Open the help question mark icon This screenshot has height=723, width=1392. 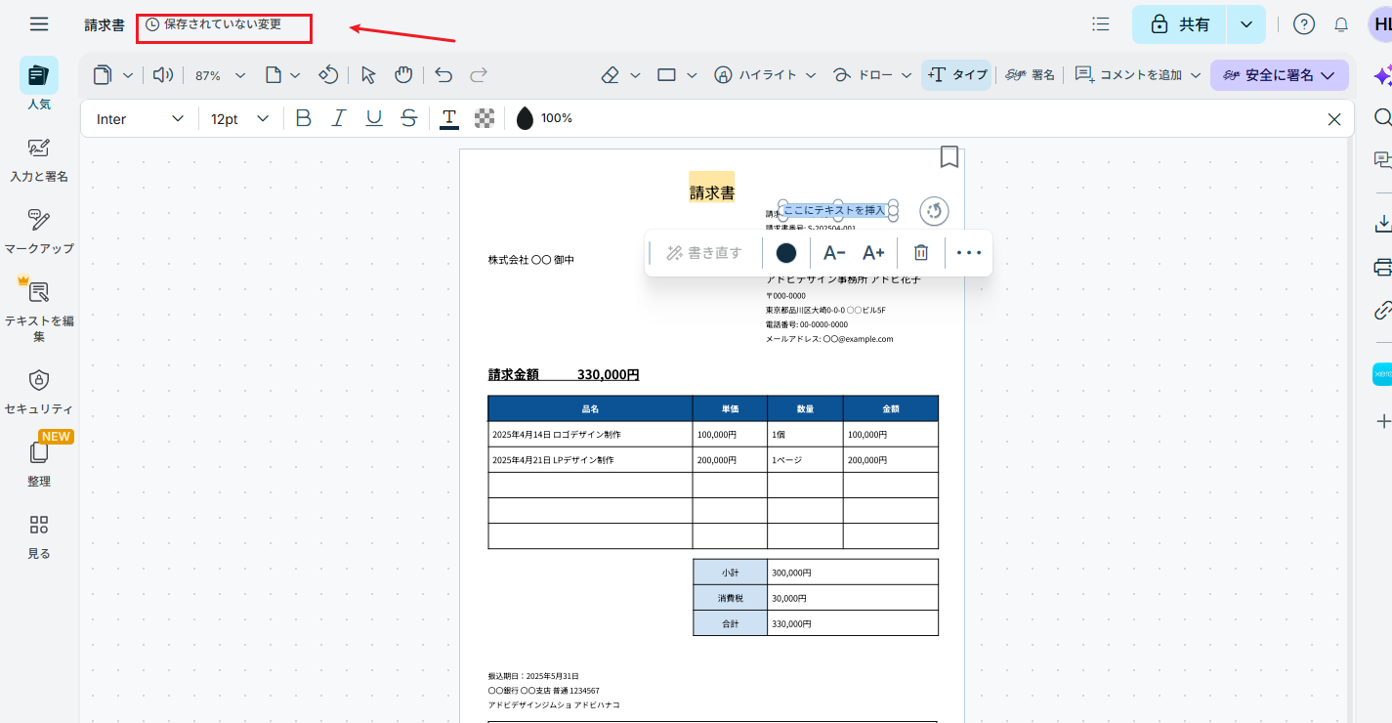point(1304,24)
